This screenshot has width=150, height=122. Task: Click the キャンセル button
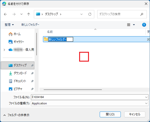coord(135,114)
